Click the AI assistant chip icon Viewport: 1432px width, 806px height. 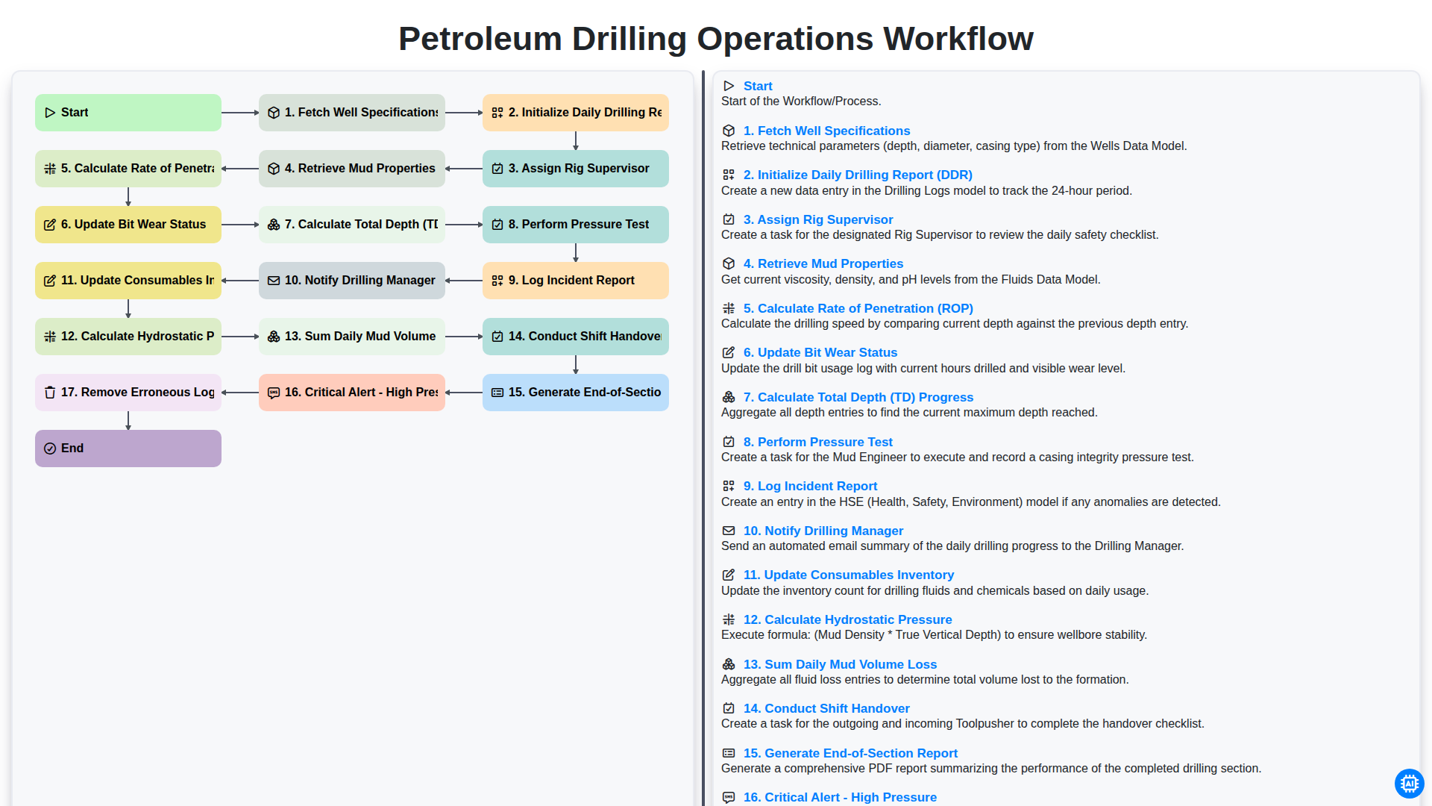(x=1409, y=784)
